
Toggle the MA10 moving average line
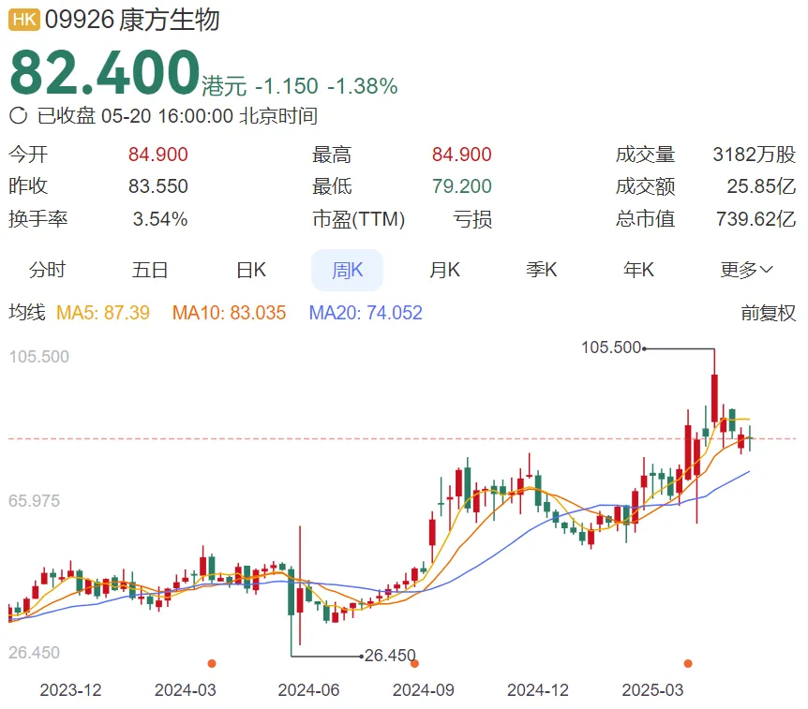(229, 313)
